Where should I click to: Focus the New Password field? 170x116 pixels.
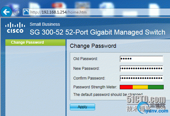(x=141, y=69)
